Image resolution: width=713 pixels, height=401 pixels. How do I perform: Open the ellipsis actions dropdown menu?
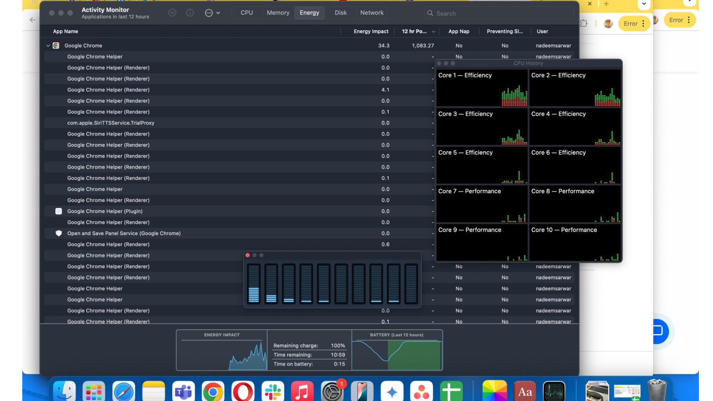pos(212,13)
